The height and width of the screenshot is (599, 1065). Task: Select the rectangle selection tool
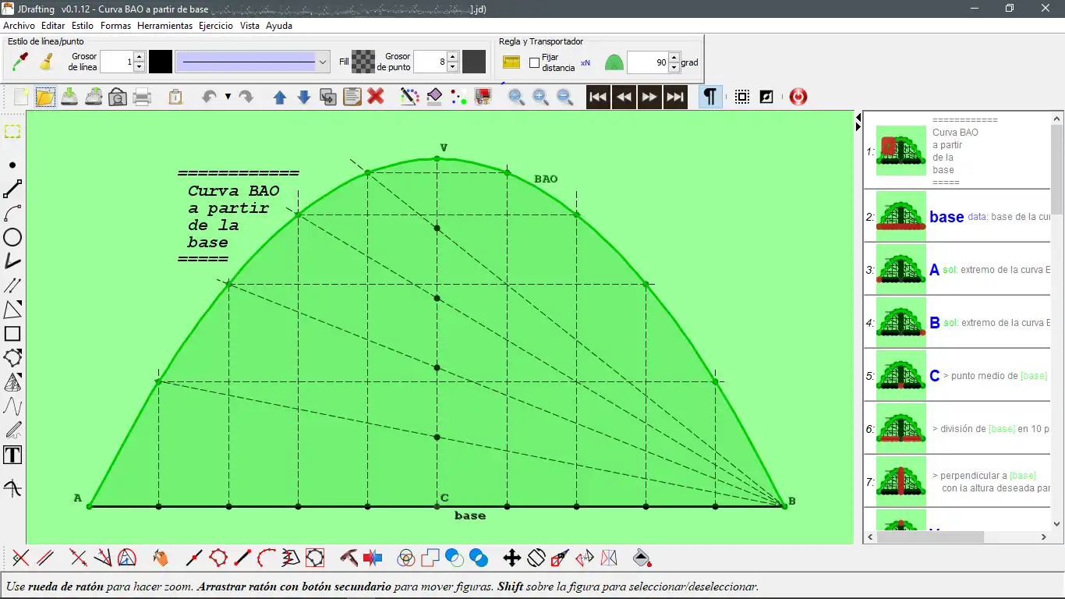(x=12, y=132)
